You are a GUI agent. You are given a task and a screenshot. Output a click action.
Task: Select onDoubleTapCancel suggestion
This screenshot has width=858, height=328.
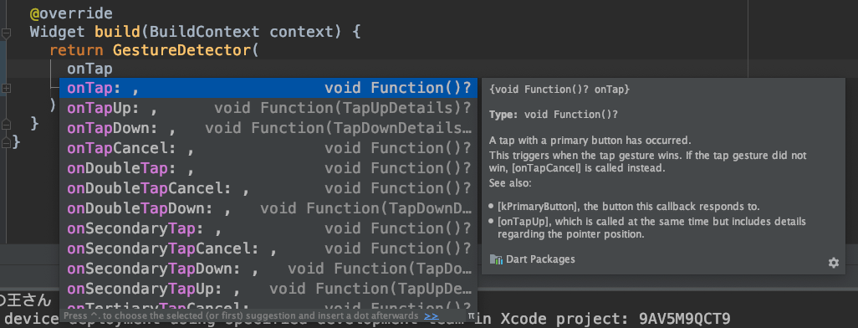268,188
